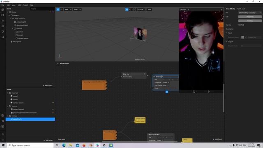The height and width of the screenshot is (148, 263).
Task: Click Add Patch button
Action: [217, 139]
